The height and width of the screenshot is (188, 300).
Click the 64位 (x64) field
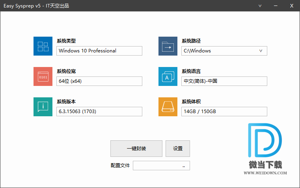coord(99,81)
